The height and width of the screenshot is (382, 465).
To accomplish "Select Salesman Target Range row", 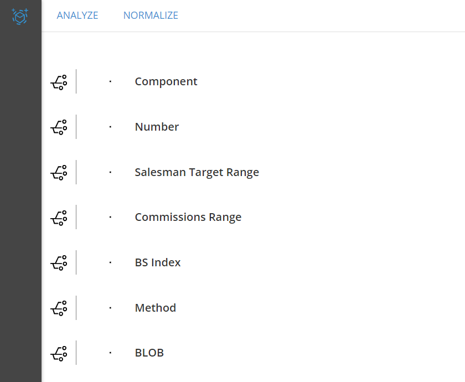I will tap(197, 172).
